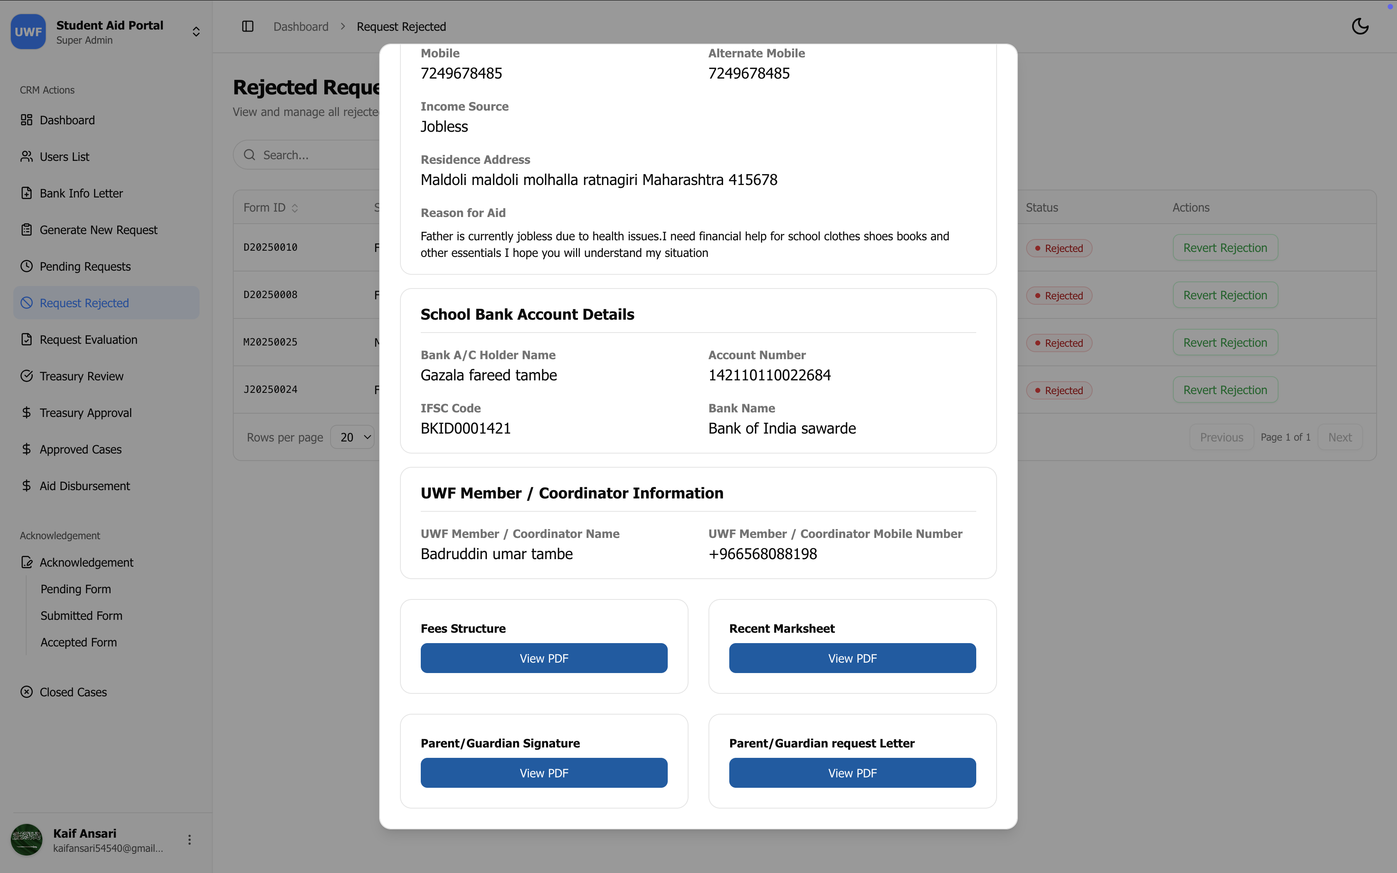Click IFSC code BKID0001421
This screenshot has width=1397, height=873.
pyautogui.click(x=465, y=429)
